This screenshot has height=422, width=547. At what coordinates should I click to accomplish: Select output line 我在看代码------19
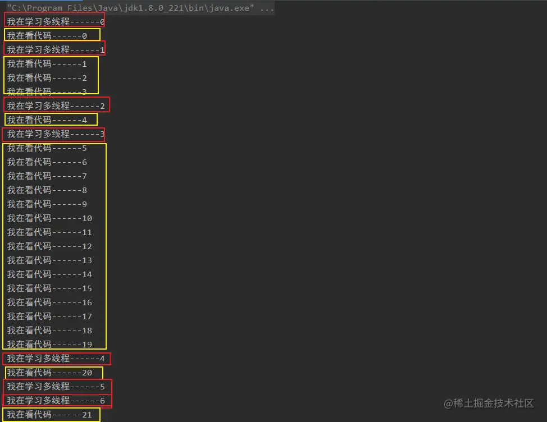pos(49,345)
